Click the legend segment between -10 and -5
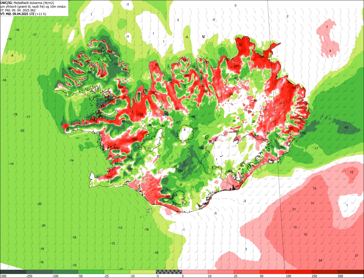Image resolution: width=364 pixels, height=278 pixels. (143, 272)
